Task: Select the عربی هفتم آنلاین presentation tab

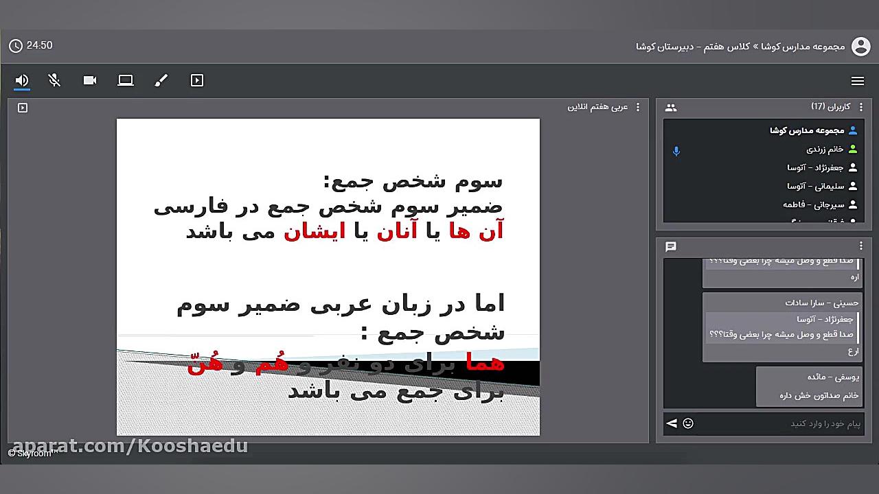Action: 597,107
